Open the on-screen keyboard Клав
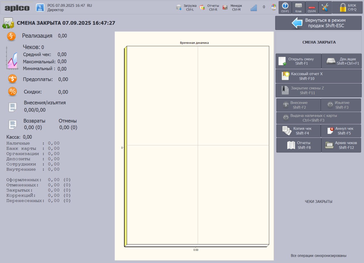The image size is (364, 263). point(299,7)
